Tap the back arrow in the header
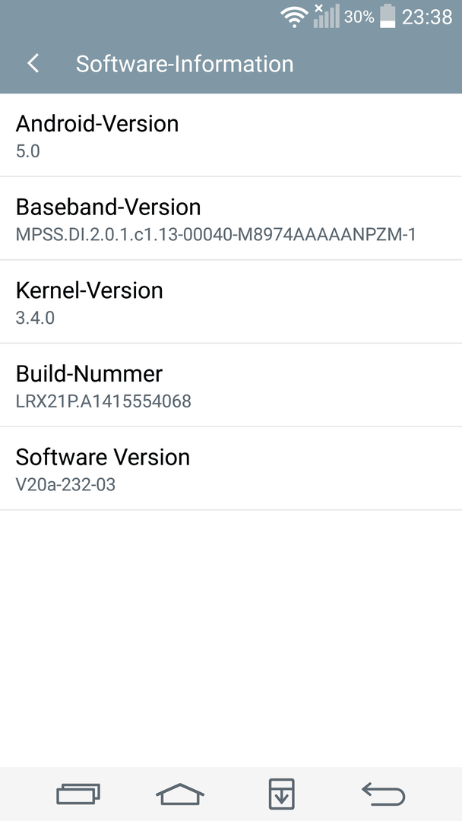This screenshot has width=462, height=821. (33, 64)
